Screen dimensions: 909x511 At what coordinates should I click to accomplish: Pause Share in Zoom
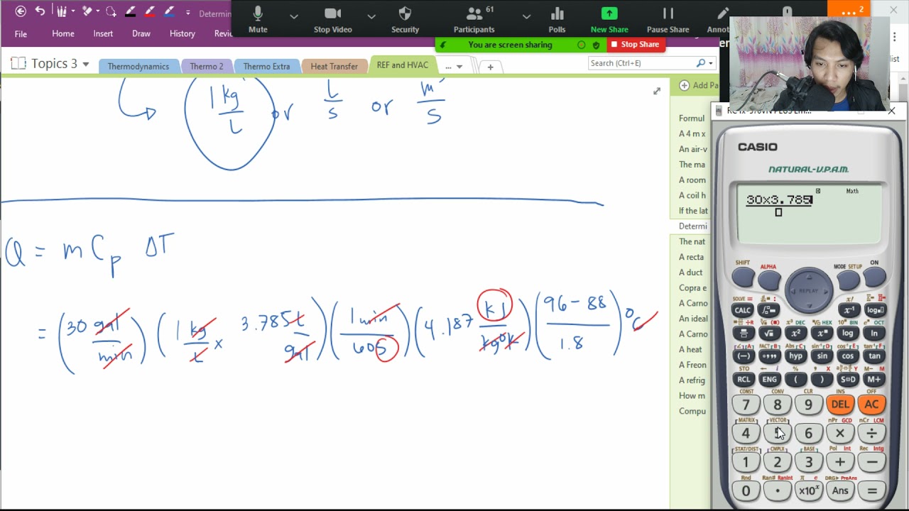[668, 20]
